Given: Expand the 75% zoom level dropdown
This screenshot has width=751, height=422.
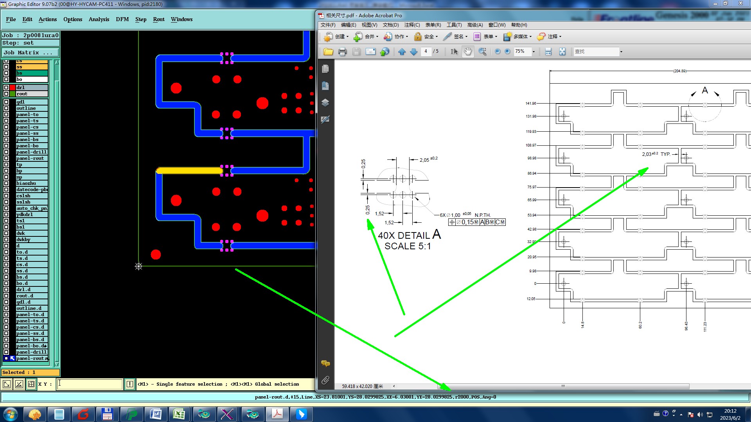Looking at the screenshot, I should tap(534, 52).
